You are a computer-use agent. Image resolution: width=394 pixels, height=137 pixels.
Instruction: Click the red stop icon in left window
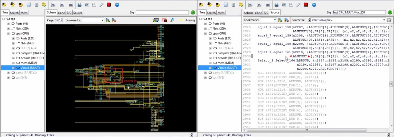tap(109, 5)
